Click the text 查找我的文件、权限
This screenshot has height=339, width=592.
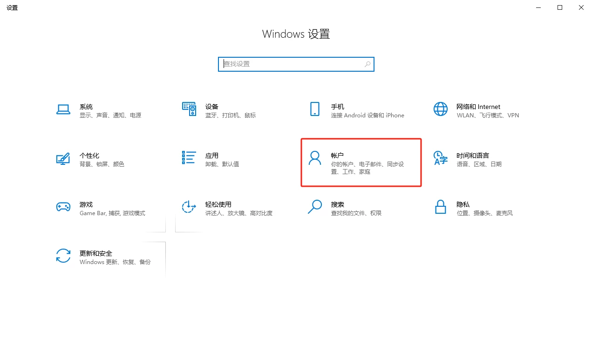(356, 213)
